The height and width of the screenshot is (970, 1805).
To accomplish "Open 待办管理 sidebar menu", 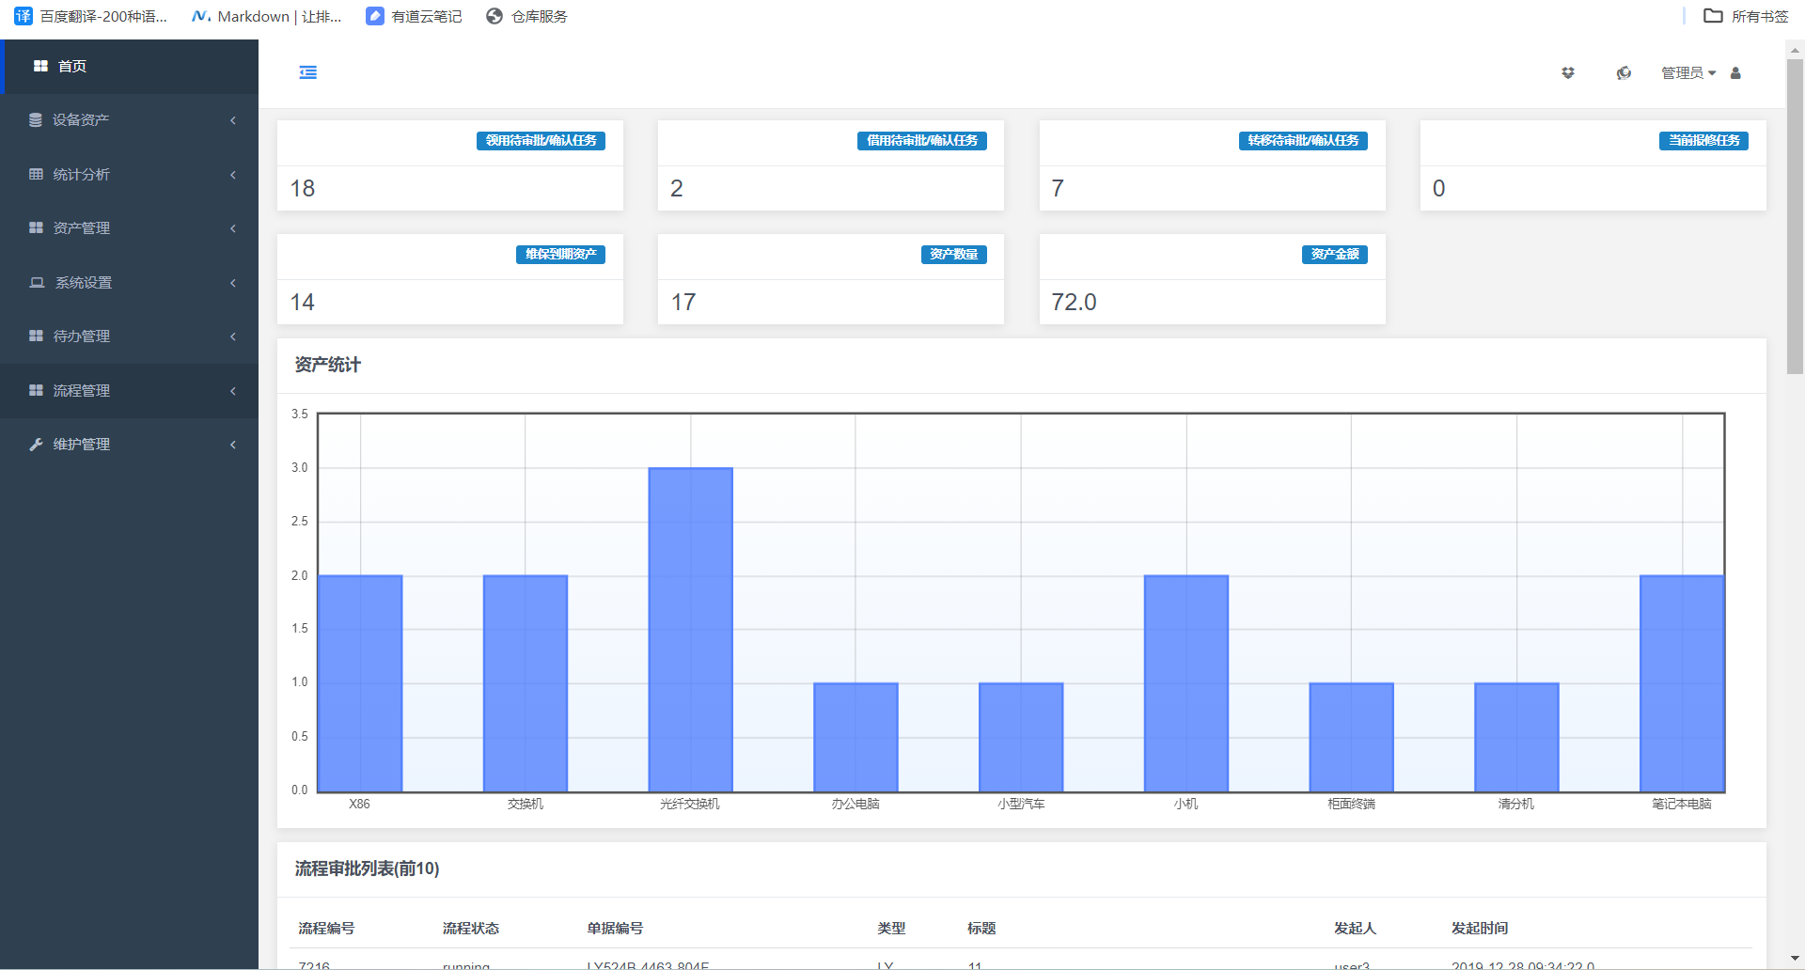I will [x=129, y=336].
